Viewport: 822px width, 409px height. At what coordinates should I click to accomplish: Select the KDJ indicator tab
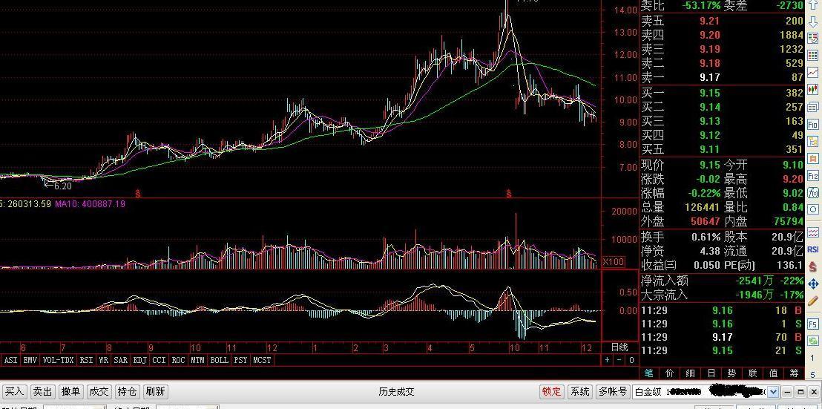tap(140, 360)
